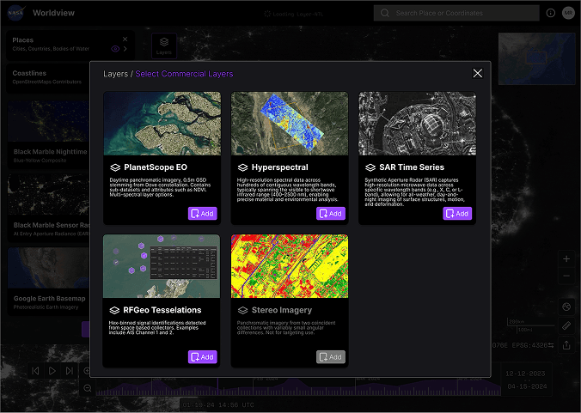The height and width of the screenshot is (413, 581).
Task: Go back to the Layers breadcrumb
Action: [x=115, y=74]
